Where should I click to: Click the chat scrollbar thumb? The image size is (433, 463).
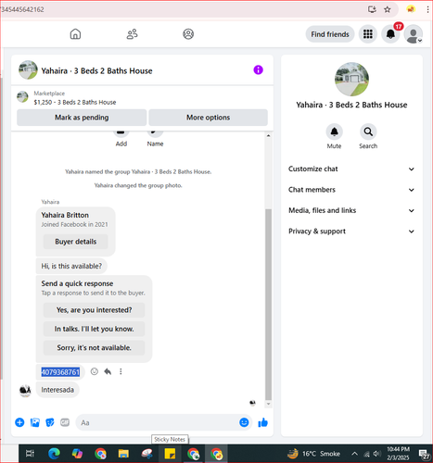tap(268, 305)
